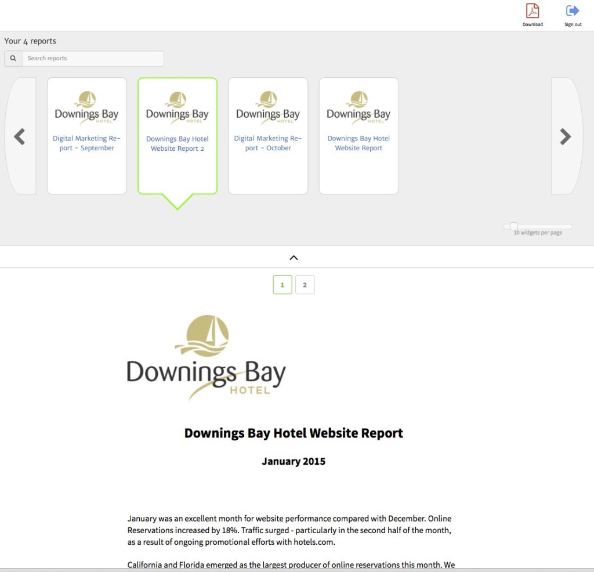The height and width of the screenshot is (572, 594).
Task: Click the Sign out icon
Action: 572,10
